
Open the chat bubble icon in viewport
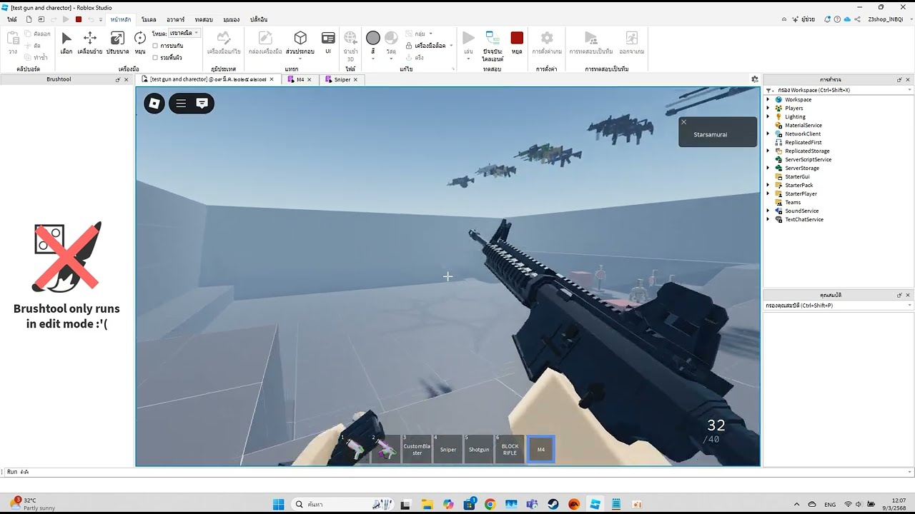202,104
